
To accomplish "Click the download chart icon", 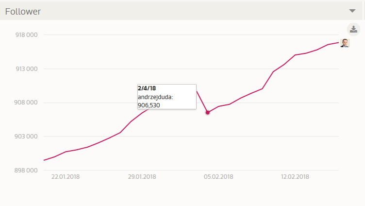I will pyautogui.click(x=354, y=29).
